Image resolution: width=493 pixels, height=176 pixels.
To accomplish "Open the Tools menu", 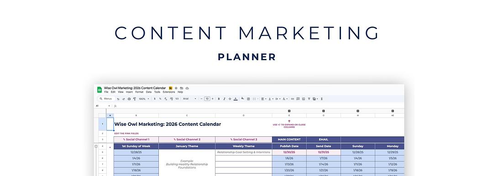I will [x=157, y=92].
